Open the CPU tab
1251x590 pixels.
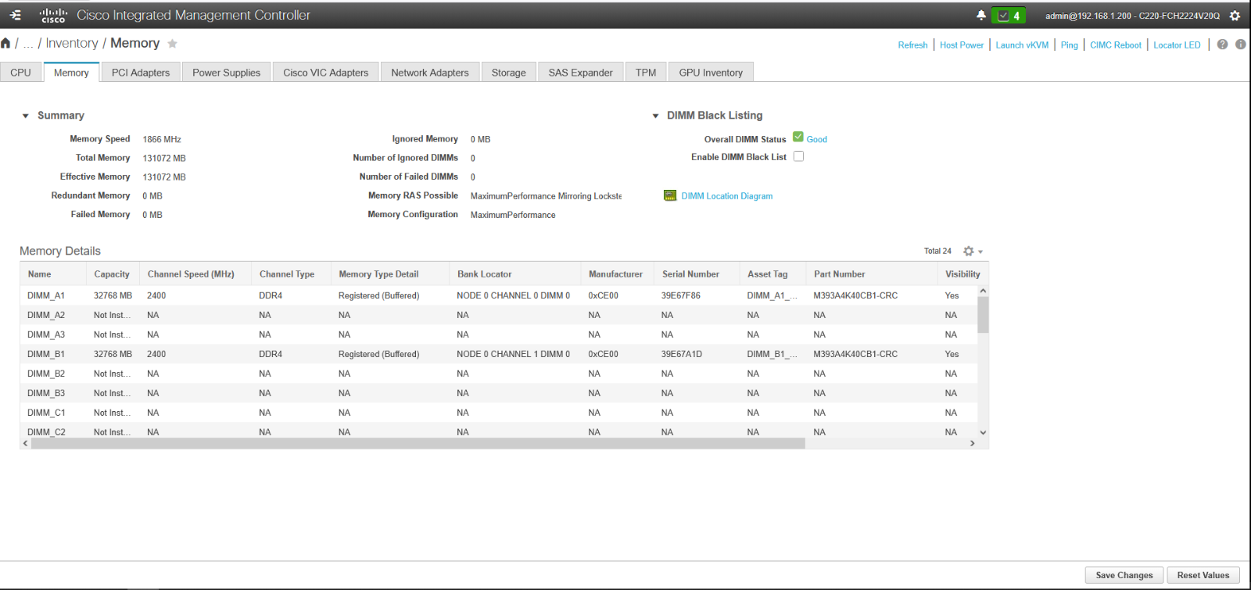tap(21, 72)
